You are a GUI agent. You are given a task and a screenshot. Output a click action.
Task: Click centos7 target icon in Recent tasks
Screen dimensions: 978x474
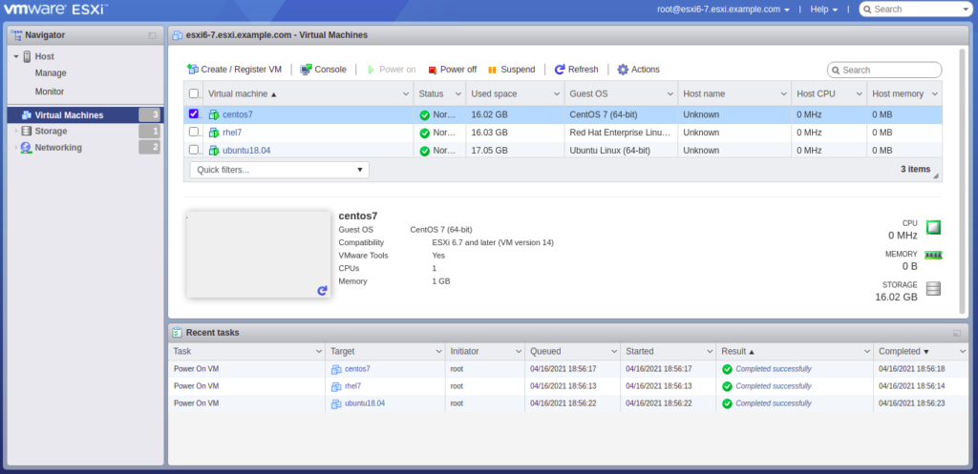336,369
